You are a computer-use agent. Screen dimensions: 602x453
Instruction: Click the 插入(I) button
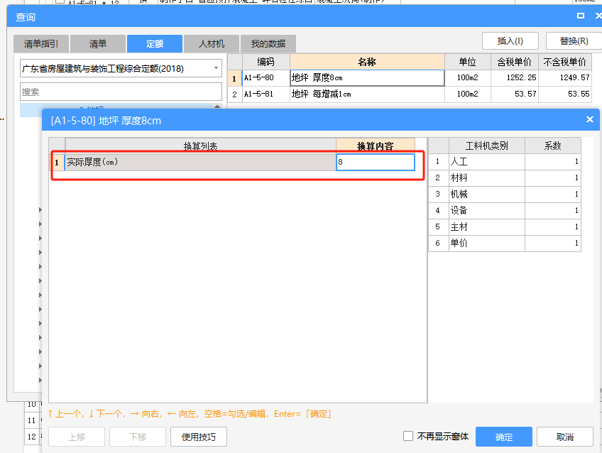click(x=510, y=41)
